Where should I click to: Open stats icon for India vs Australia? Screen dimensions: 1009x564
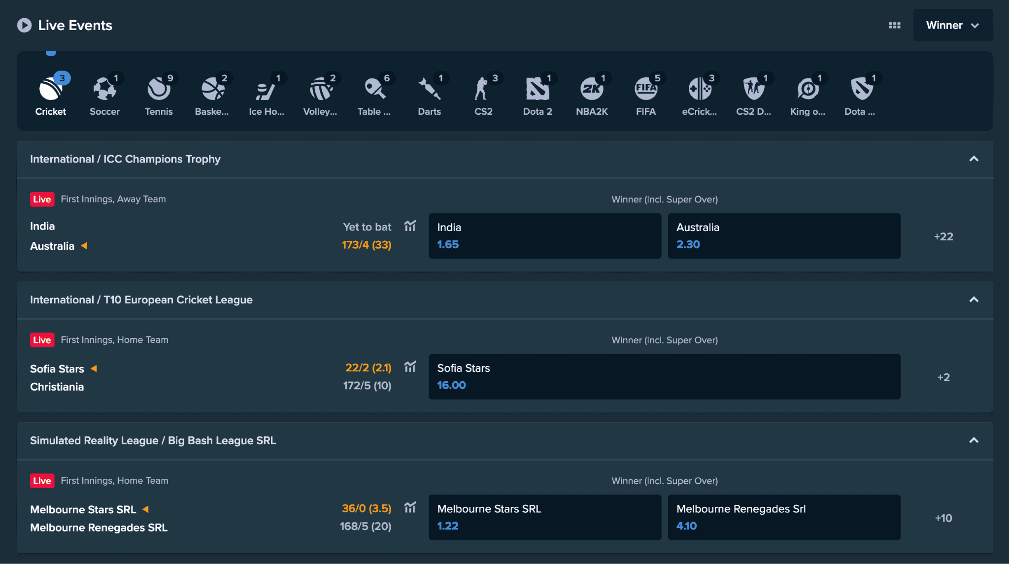pos(410,226)
